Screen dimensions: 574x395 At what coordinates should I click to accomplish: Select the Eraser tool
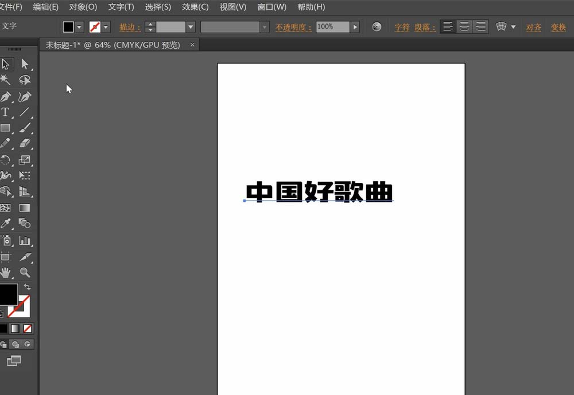click(x=25, y=143)
